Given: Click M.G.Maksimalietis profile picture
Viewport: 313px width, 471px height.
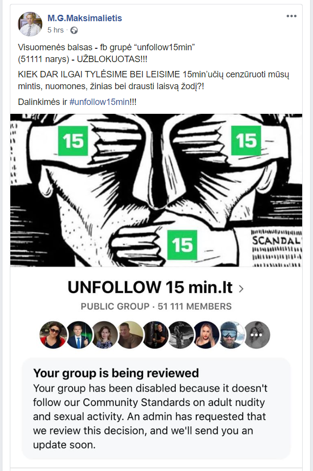Looking at the screenshot, I should pos(30,24).
